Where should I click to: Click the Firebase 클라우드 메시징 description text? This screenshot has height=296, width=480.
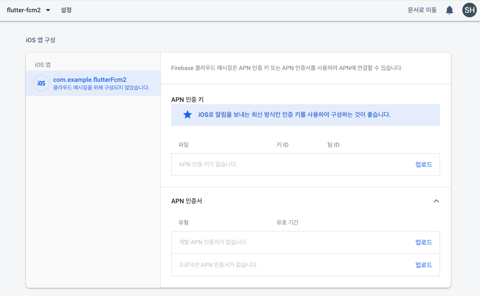pyautogui.click(x=287, y=68)
